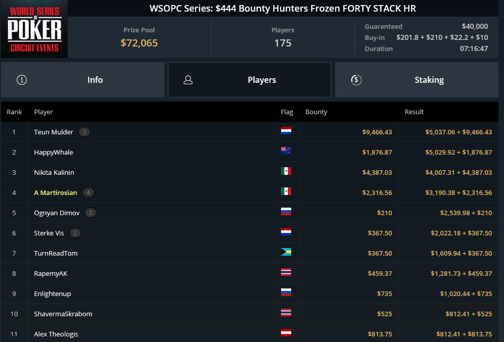Click player name Nikita Kalinin
The height and width of the screenshot is (342, 504).
[x=54, y=172]
